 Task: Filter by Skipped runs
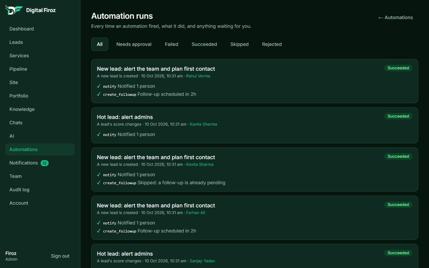coord(239,44)
